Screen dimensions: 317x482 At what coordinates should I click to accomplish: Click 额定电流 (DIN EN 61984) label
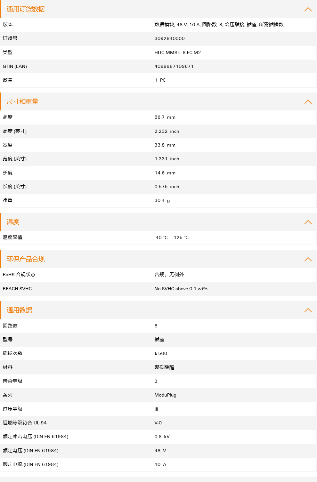click(30, 464)
